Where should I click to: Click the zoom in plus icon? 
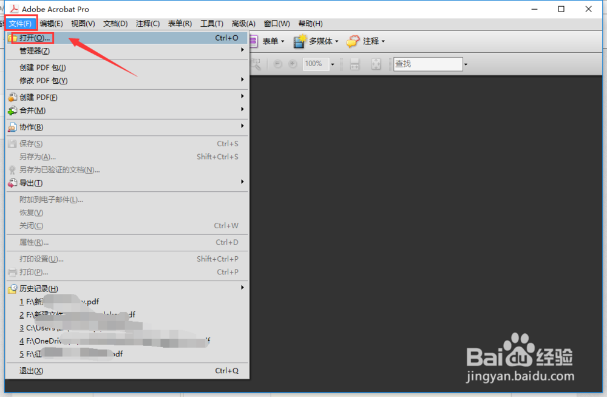pyautogui.click(x=293, y=64)
